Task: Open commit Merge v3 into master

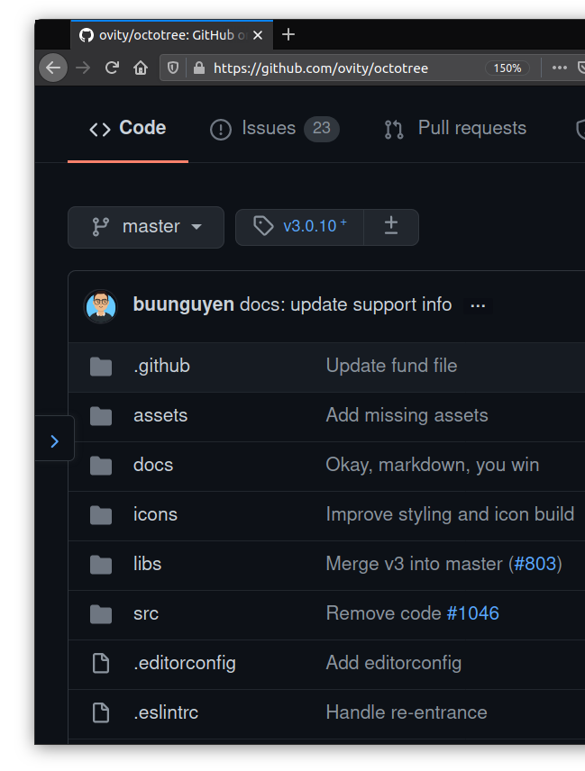Action: (415, 565)
